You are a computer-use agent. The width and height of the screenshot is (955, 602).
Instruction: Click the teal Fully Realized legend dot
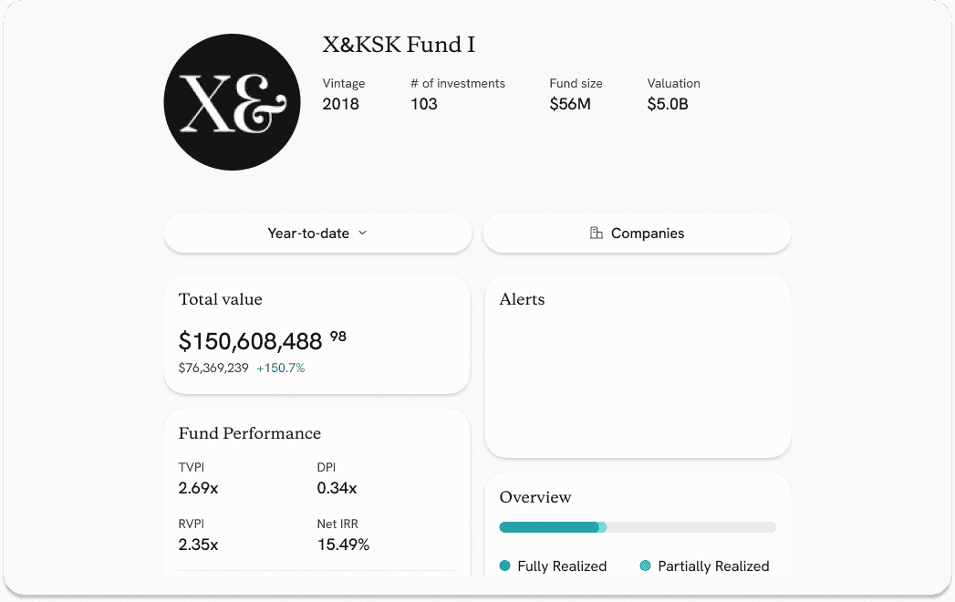pos(503,566)
